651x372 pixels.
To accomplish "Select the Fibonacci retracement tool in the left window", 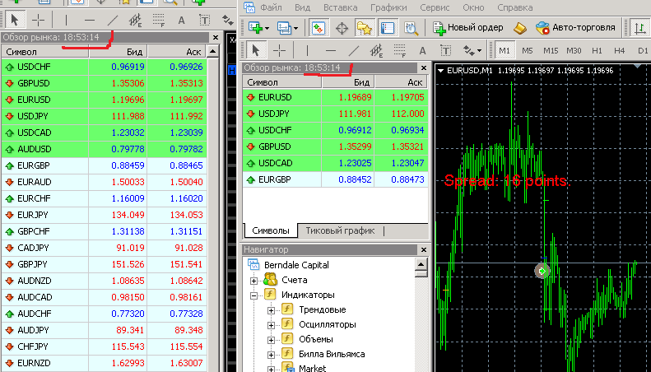I will point(158,20).
